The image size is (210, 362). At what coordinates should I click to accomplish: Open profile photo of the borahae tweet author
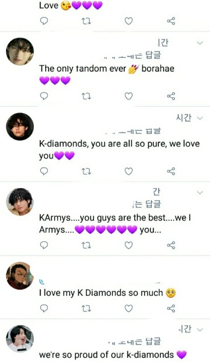[x=20, y=52]
